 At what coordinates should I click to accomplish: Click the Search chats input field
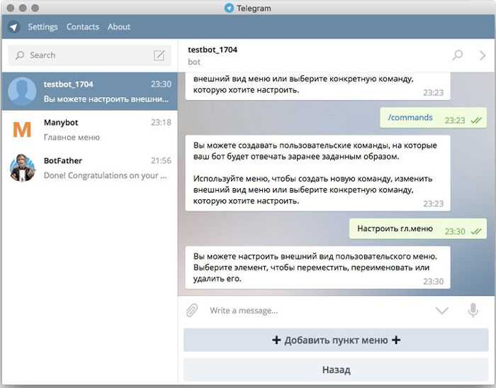click(x=89, y=55)
